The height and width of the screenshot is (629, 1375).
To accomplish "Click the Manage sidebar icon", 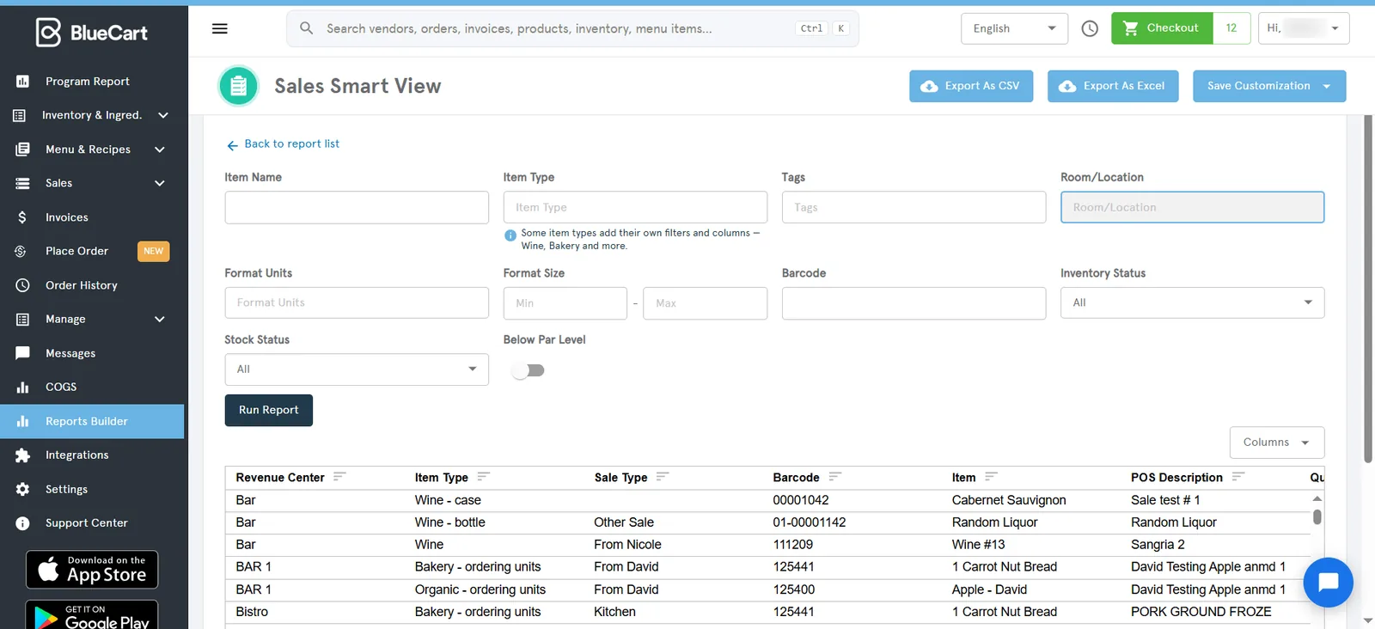I will click(x=23, y=320).
